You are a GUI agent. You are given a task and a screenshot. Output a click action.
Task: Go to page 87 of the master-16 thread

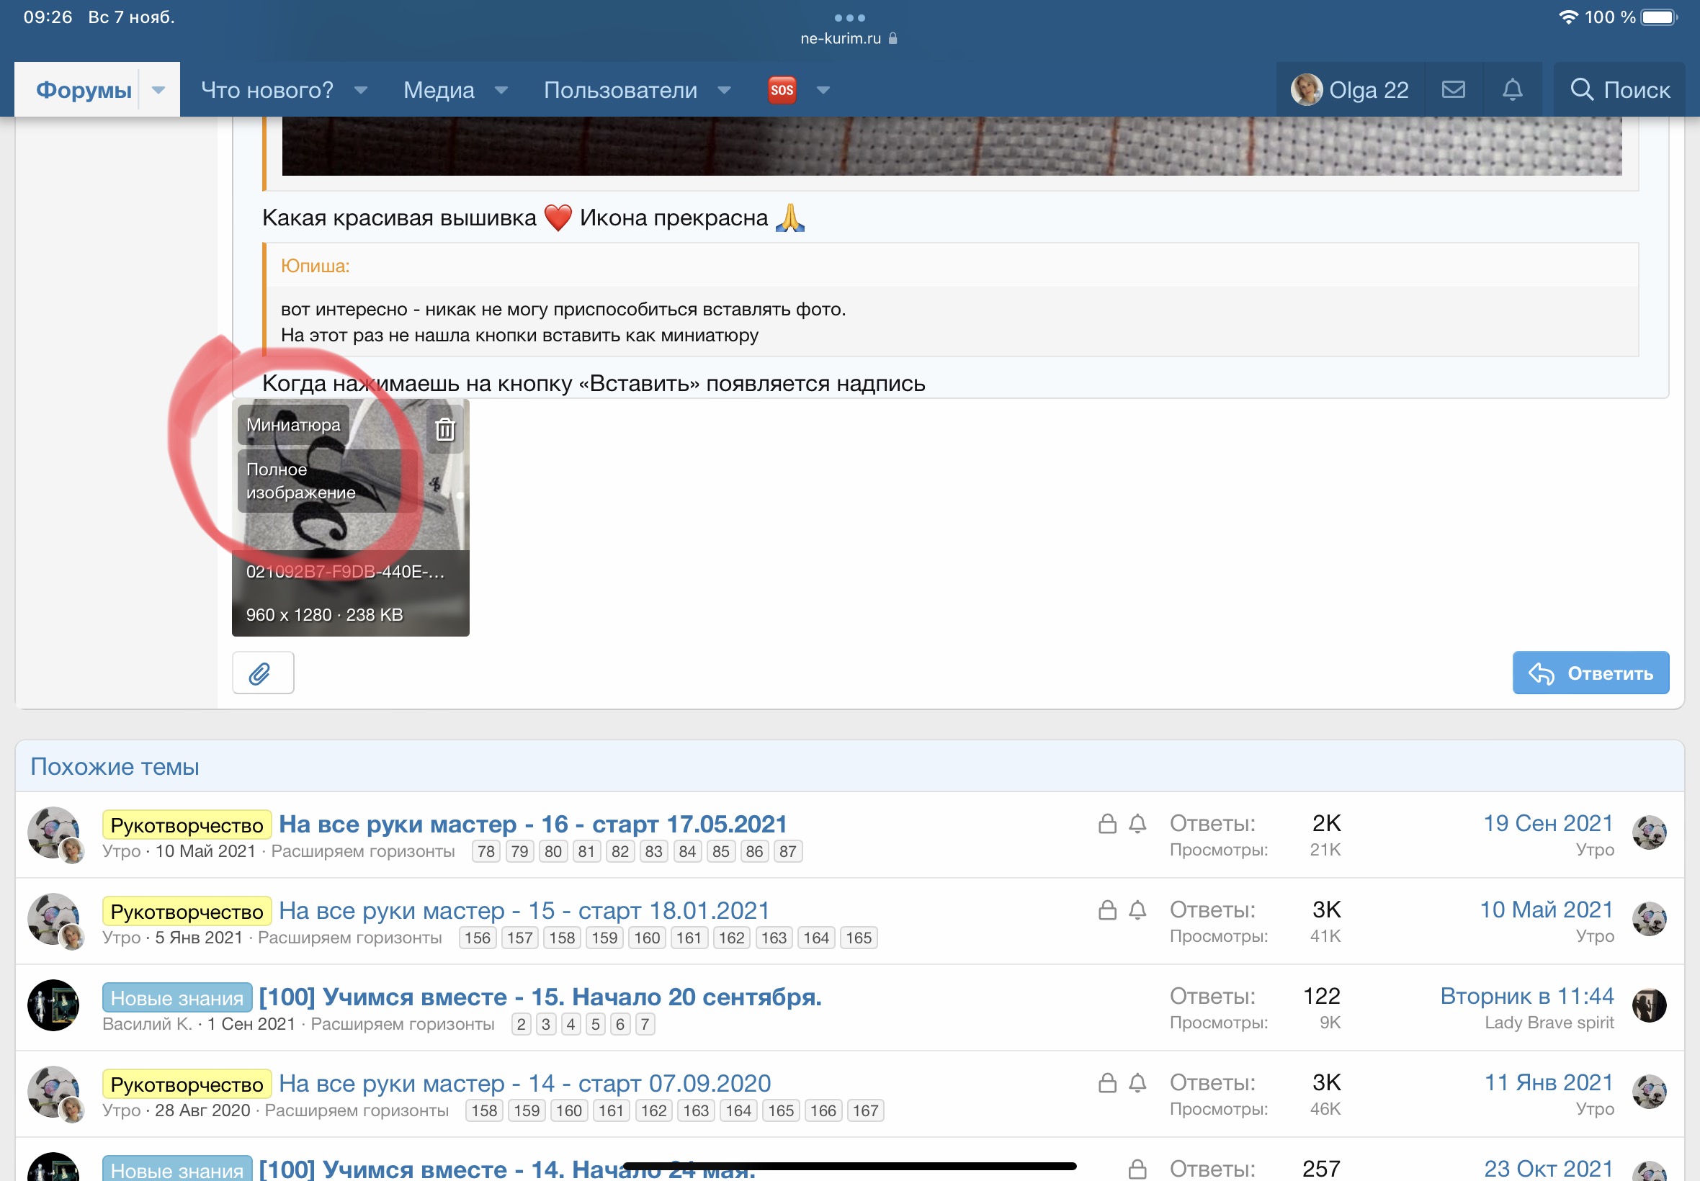coord(787,851)
